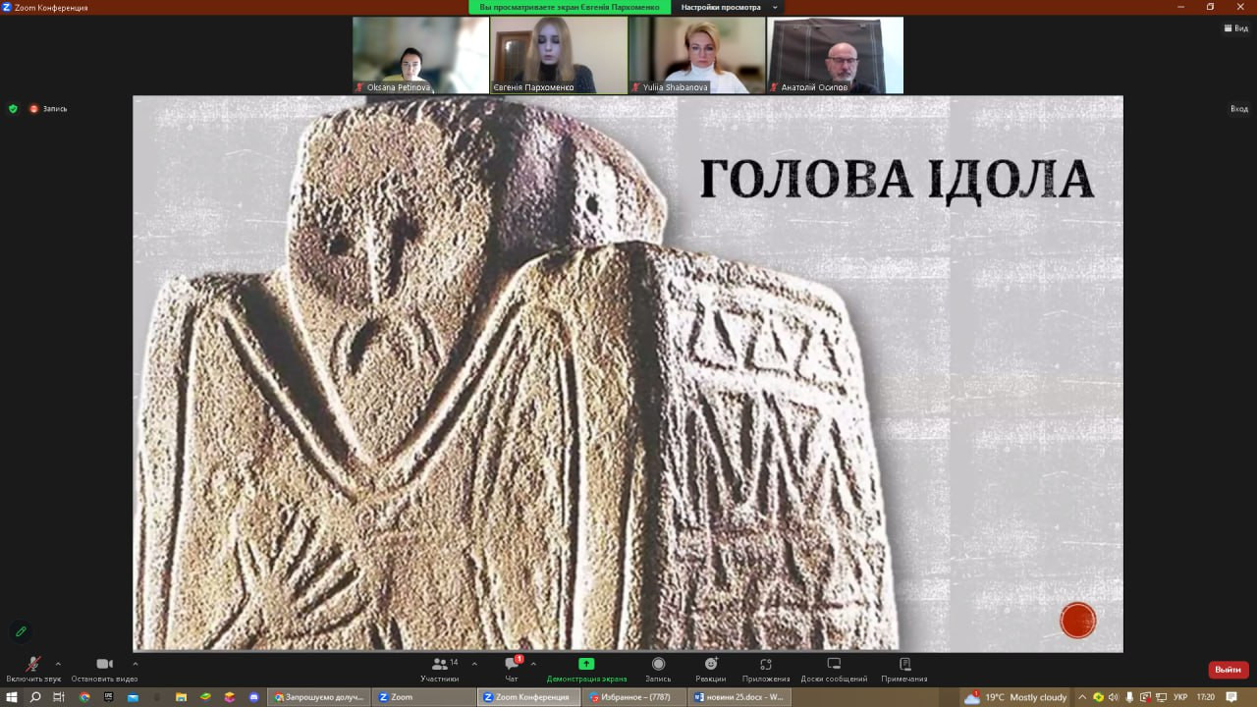Click the red circle on the shared slide
The height and width of the screenshot is (707, 1257).
(x=1077, y=621)
